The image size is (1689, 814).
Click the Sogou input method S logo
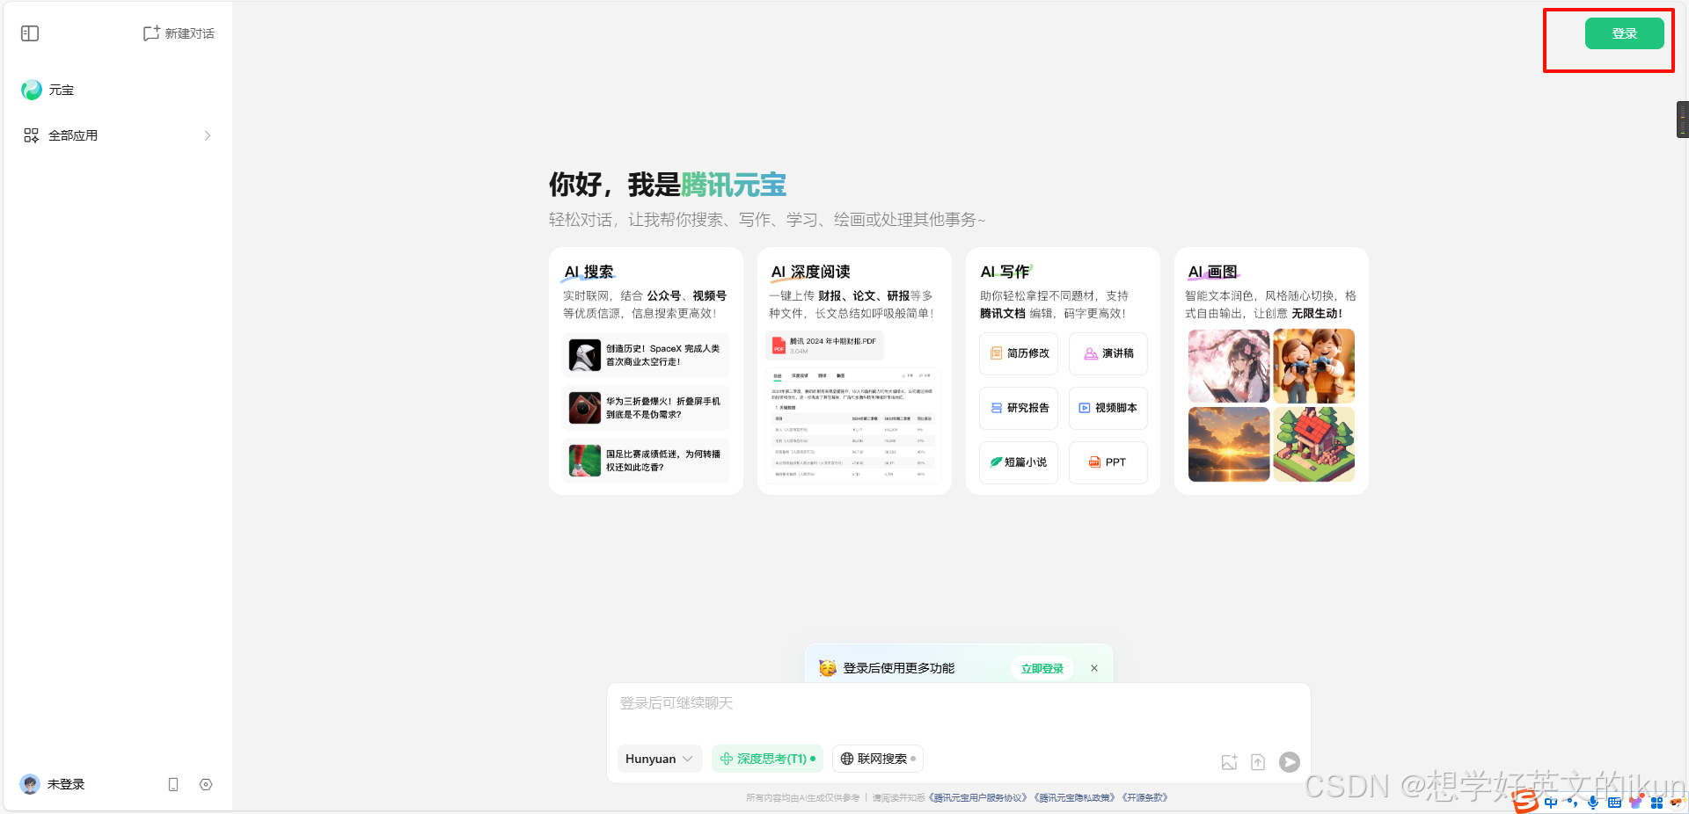tap(1525, 802)
